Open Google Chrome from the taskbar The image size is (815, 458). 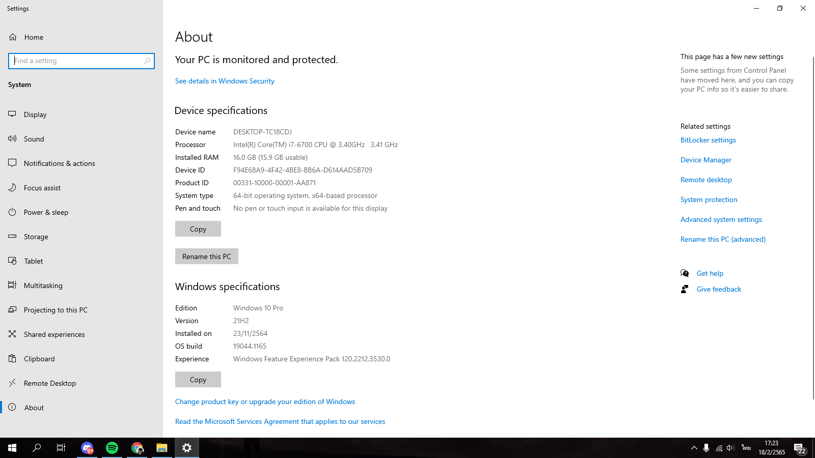click(137, 448)
